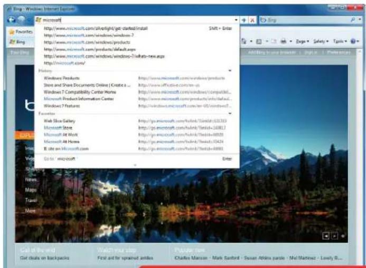Click First aid for sprained ankles link
The height and width of the screenshot is (268, 366).
[x=125, y=258]
